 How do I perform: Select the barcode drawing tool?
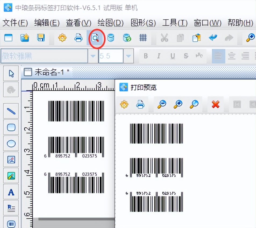point(11,223)
